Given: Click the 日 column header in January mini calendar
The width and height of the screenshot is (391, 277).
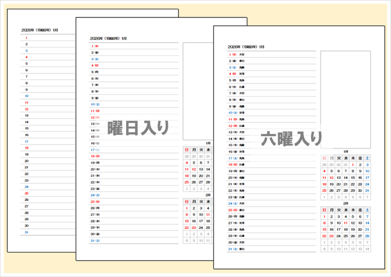Looking at the screenshot, I should click(x=325, y=158).
